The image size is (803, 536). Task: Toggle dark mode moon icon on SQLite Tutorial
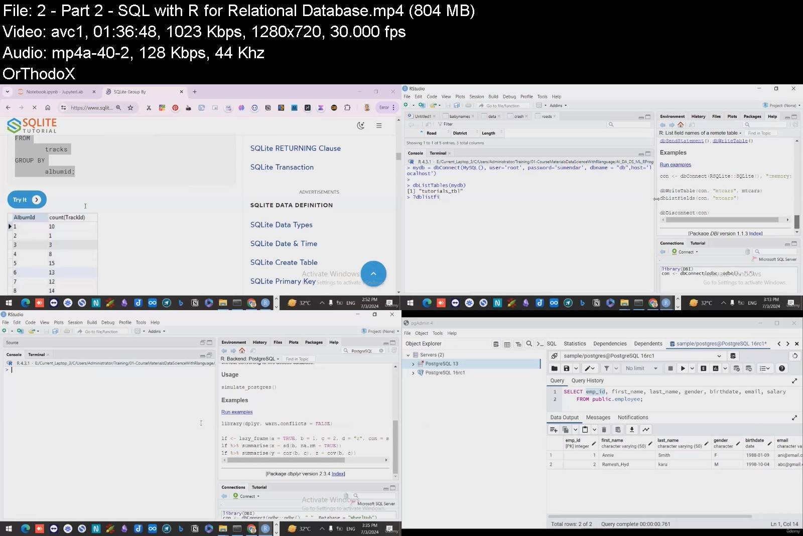click(x=360, y=125)
